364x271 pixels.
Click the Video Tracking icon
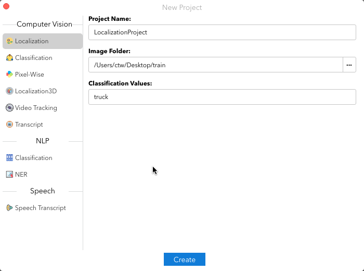click(9, 108)
